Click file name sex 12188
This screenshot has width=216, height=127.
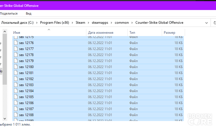[26, 115]
